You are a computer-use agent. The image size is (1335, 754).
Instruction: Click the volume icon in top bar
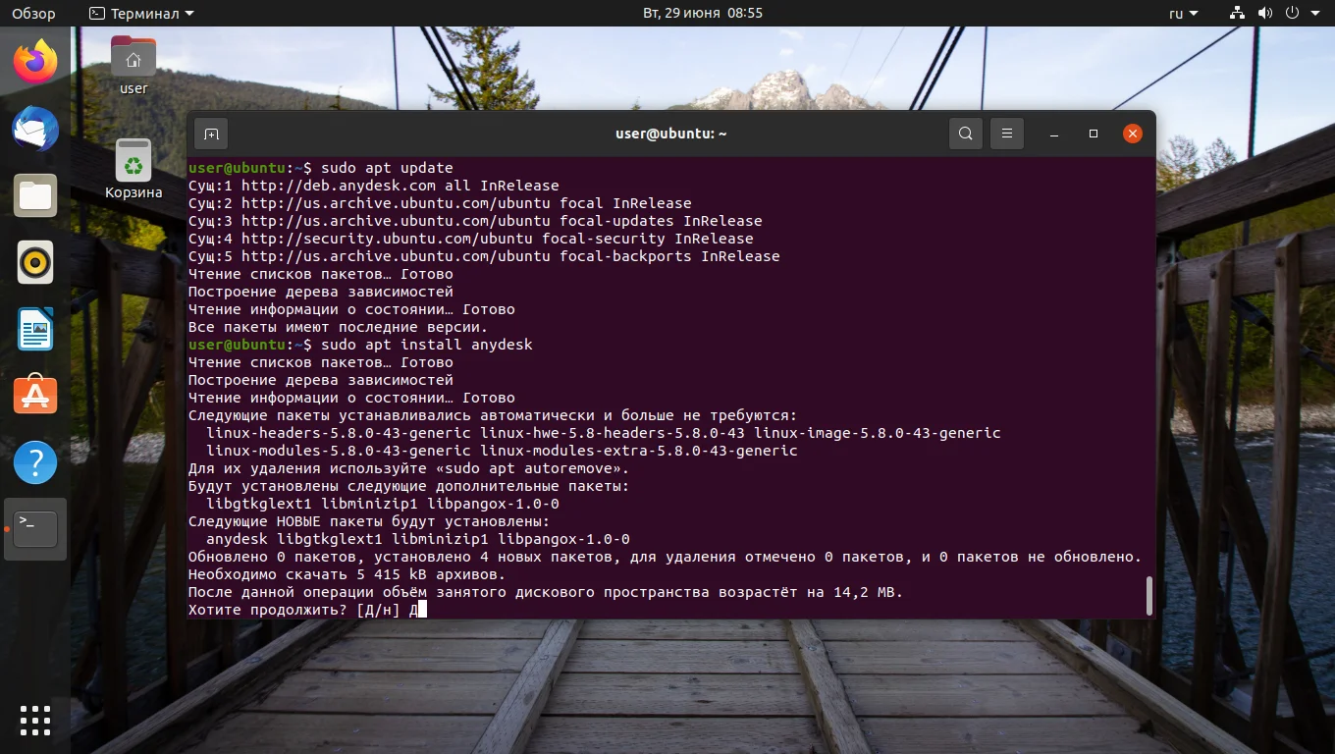[x=1264, y=14]
